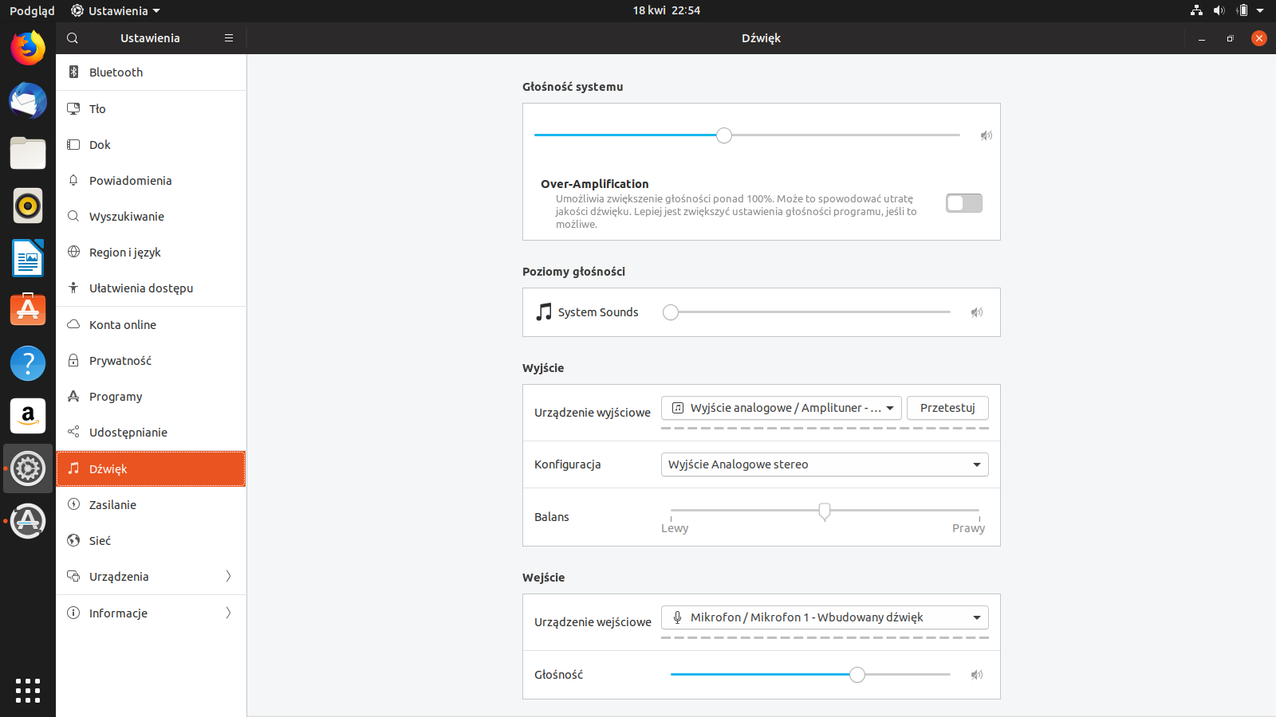Expand the Informacje submenu arrow
The height and width of the screenshot is (717, 1276).
228,613
